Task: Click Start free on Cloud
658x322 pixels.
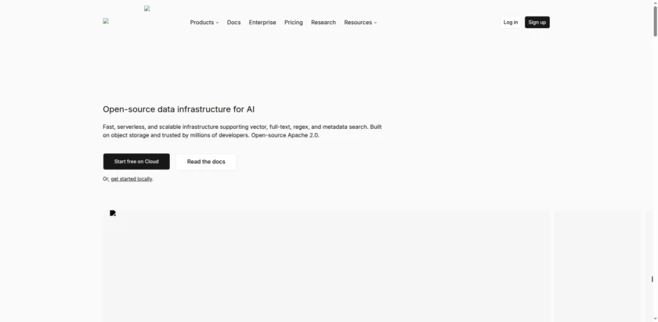Action: (136, 162)
